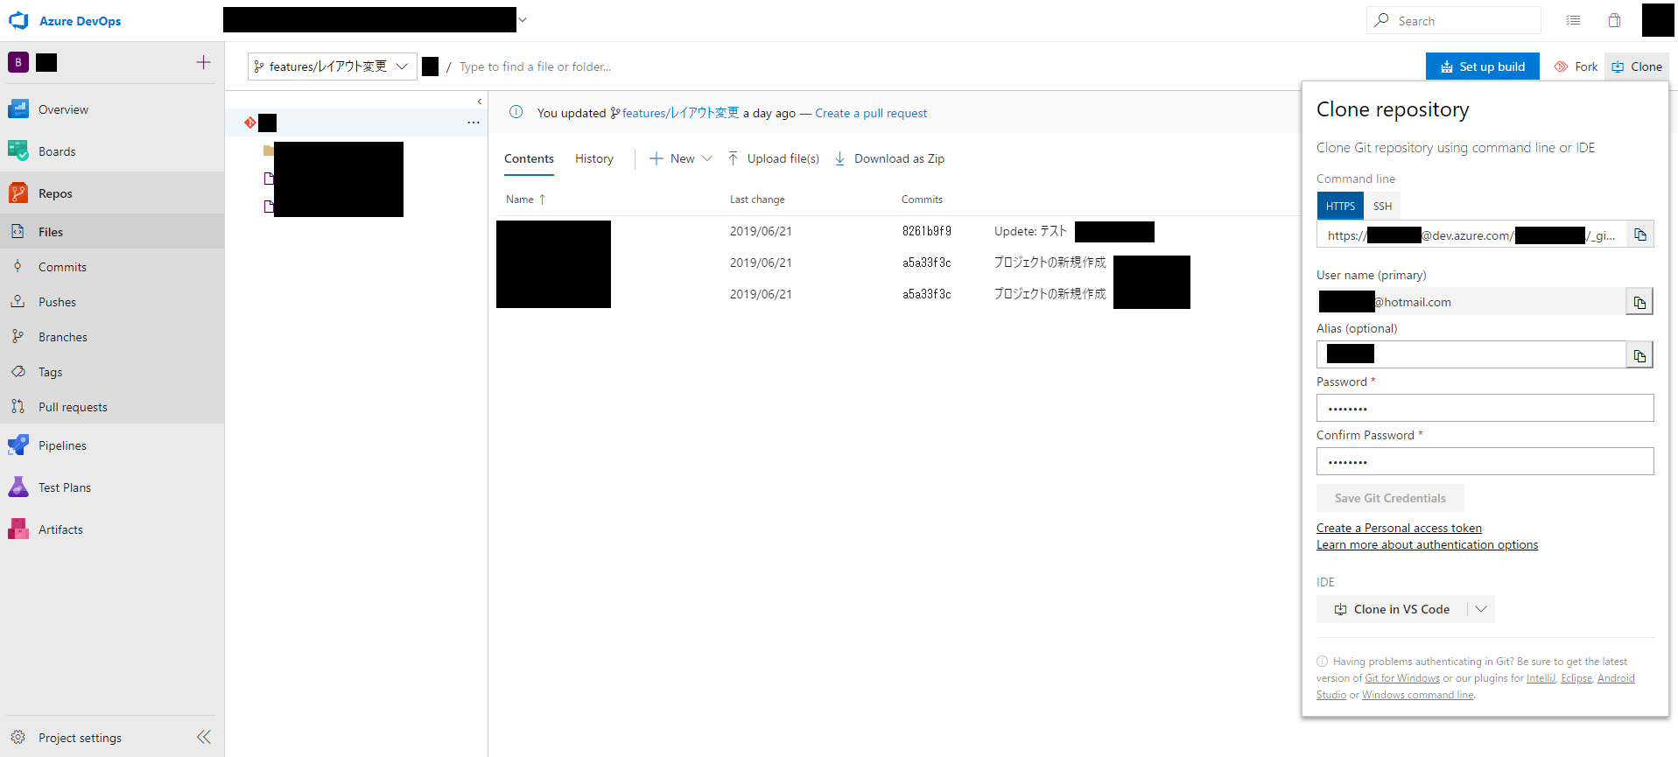Click the info icon in update banner
1678x757 pixels.
point(516,112)
